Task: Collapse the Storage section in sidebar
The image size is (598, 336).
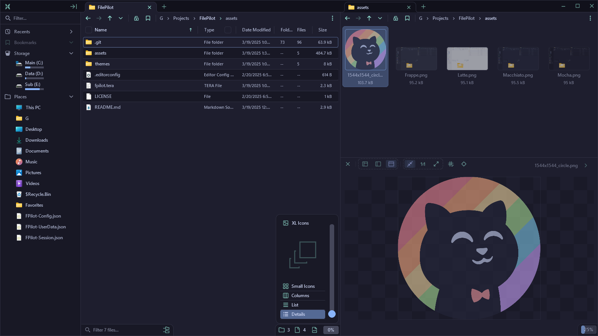Action: click(71, 53)
